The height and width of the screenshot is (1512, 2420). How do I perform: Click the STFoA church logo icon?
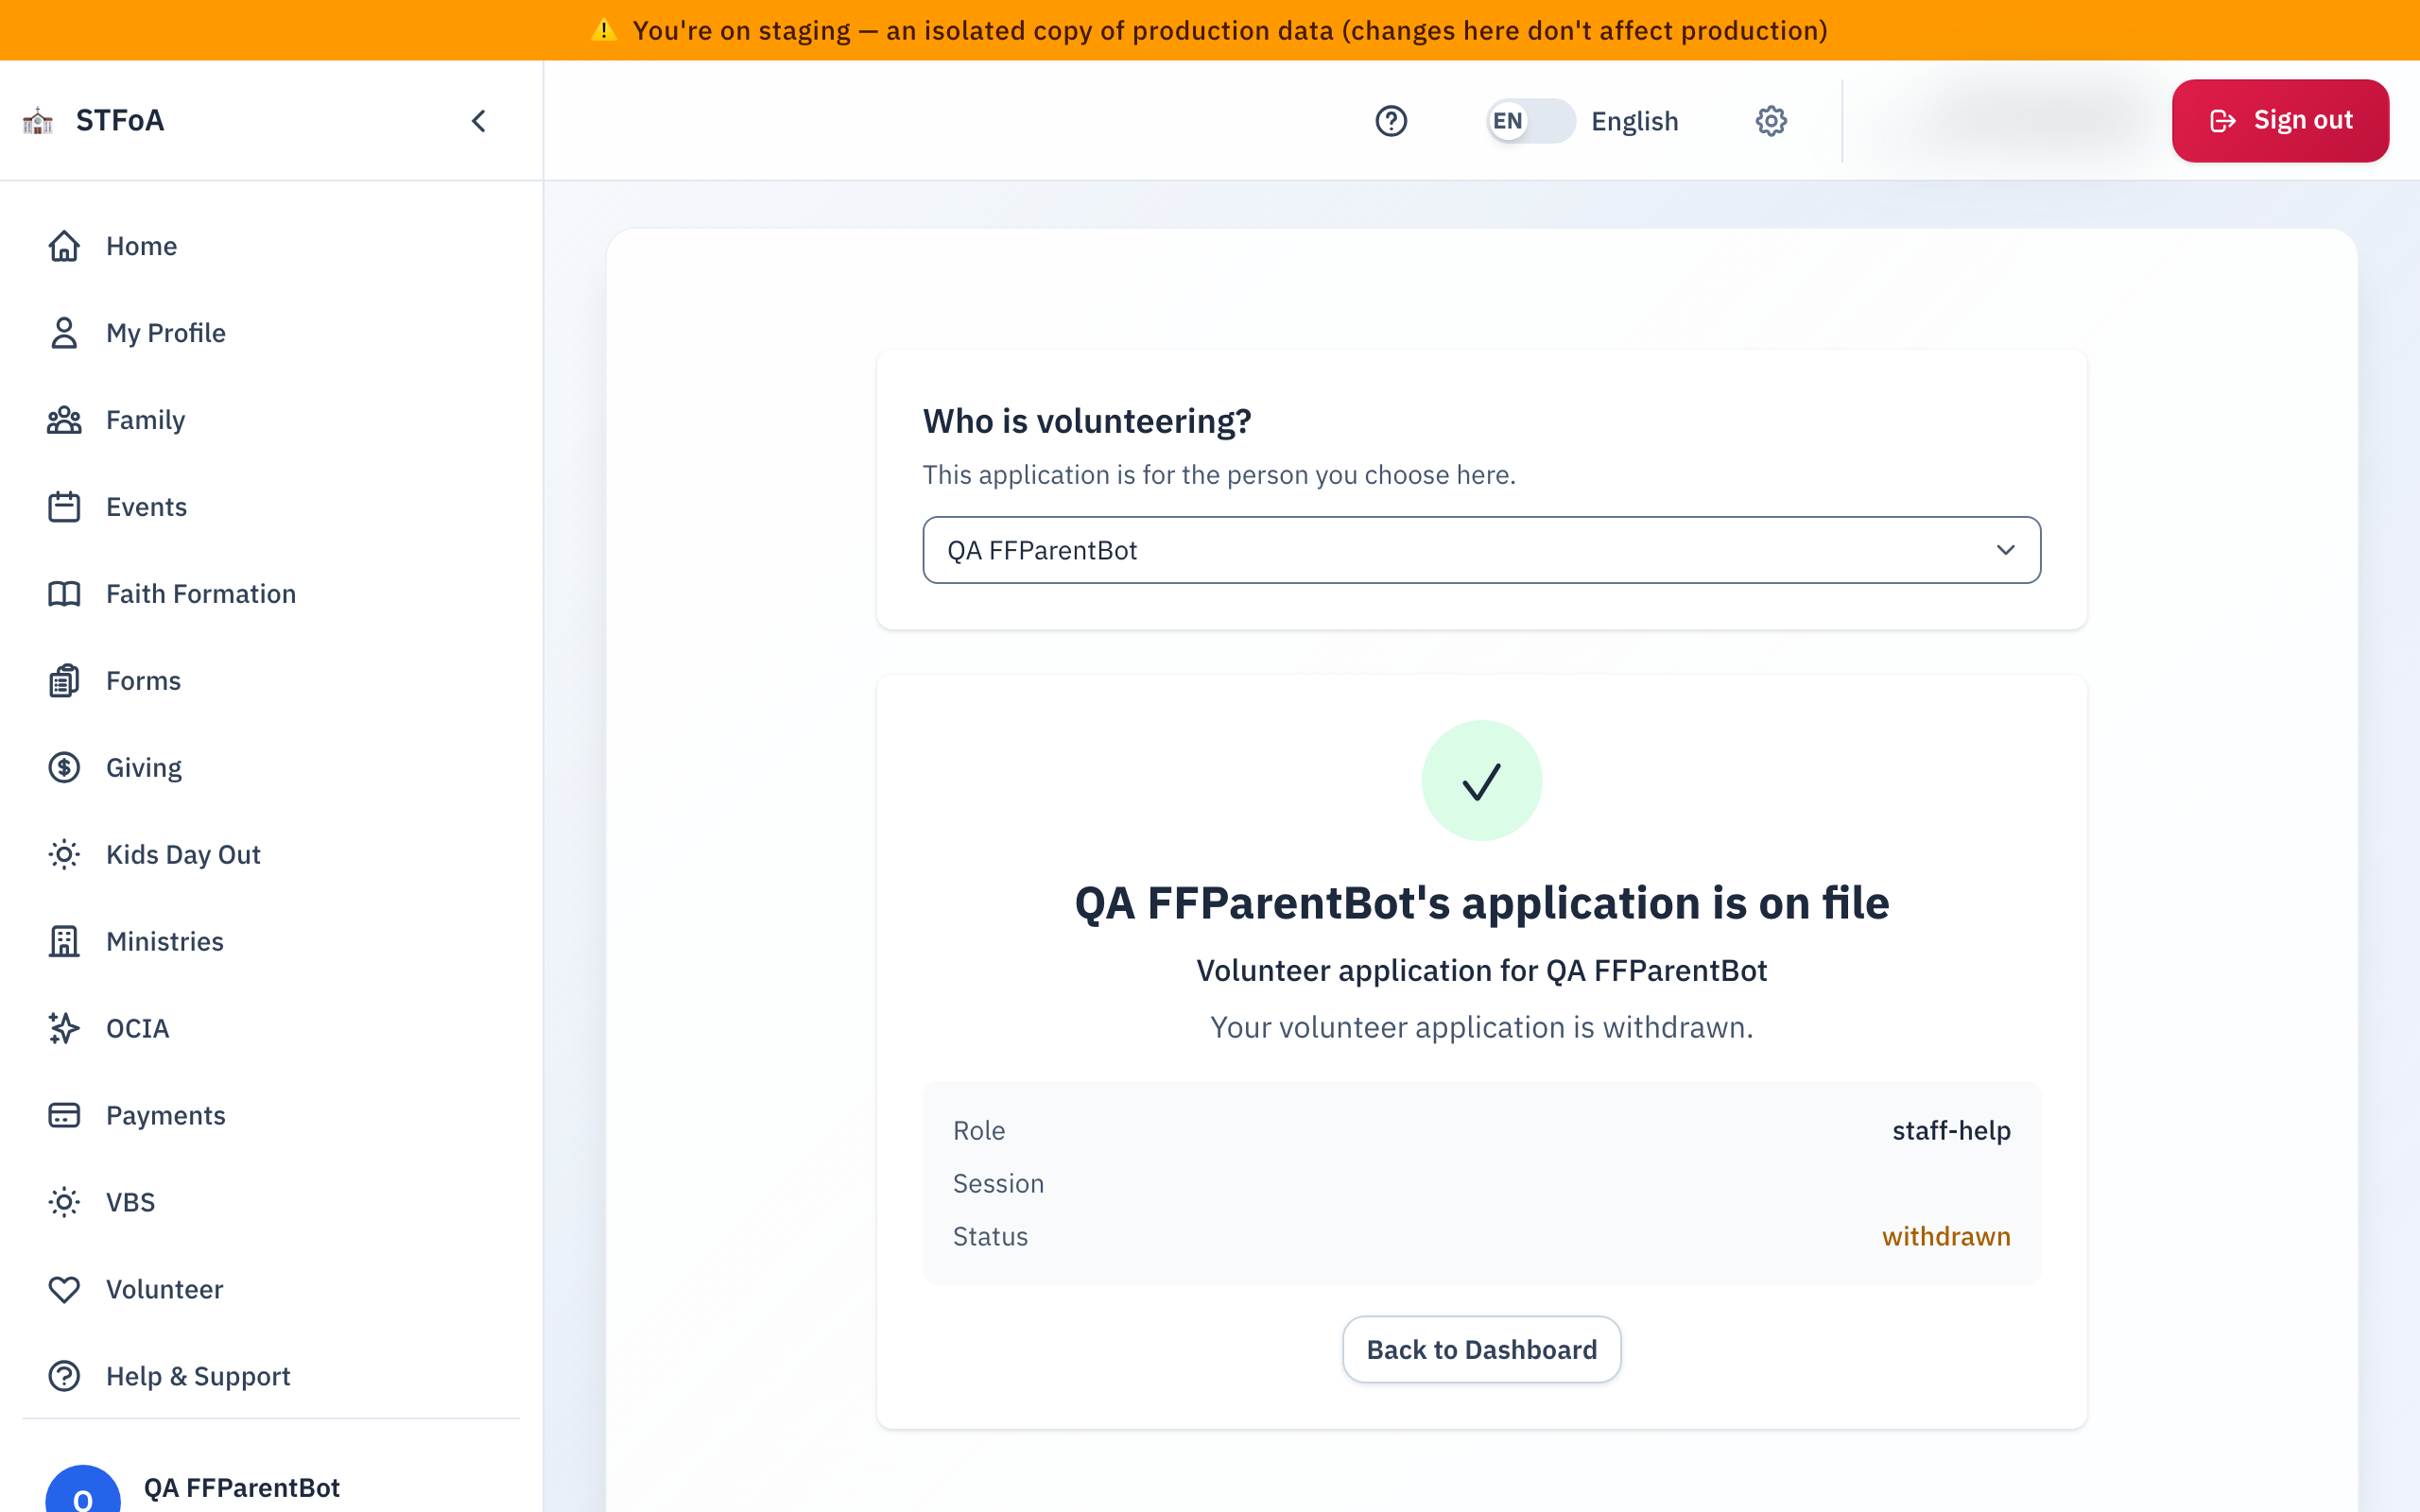38,121
